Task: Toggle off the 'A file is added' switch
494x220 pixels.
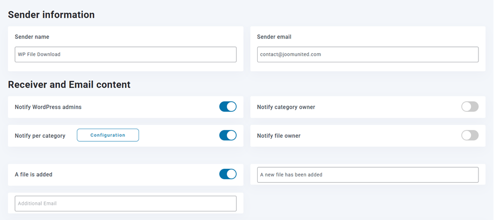Action: [x=228, y=174]
